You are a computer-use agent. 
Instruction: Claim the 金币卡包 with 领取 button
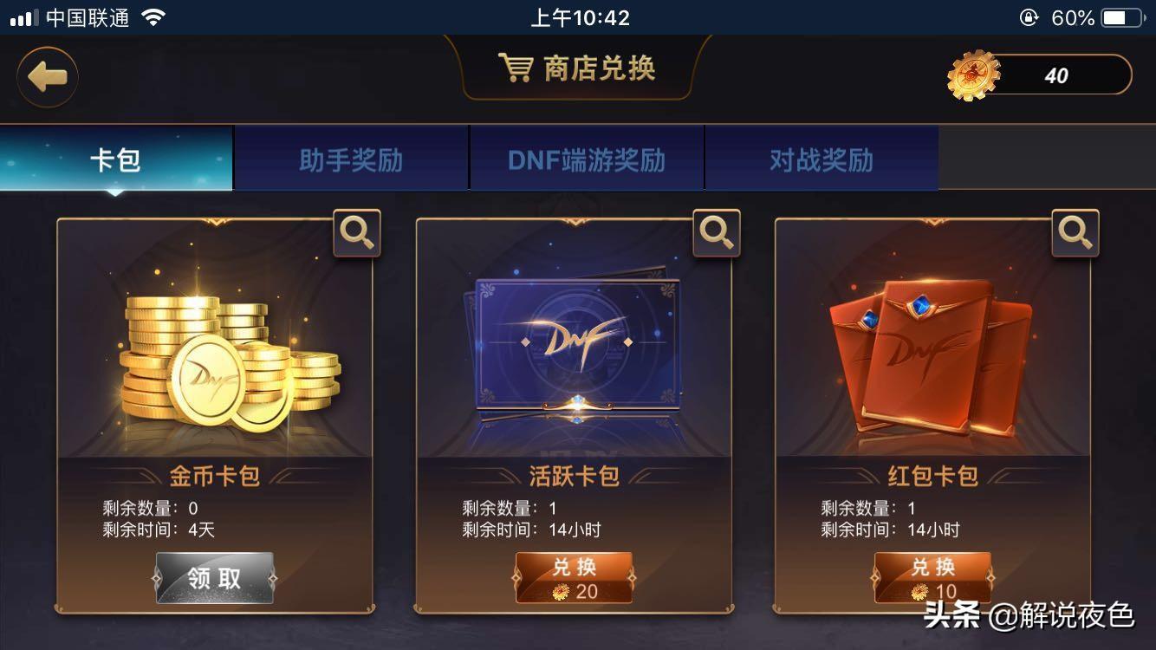click(214, 578)
